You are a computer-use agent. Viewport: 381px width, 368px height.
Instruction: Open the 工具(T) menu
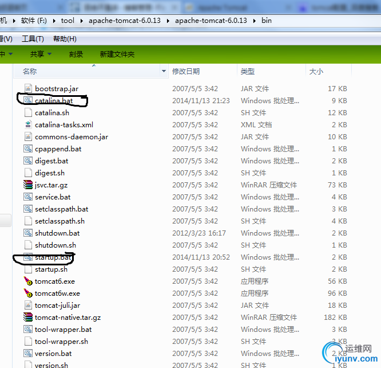pos(33,39)
